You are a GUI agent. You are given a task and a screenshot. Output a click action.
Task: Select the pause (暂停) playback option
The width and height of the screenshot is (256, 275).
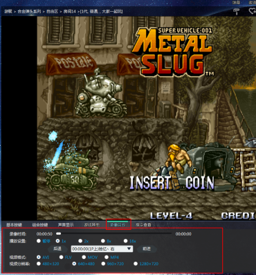(x=44, y=241)
